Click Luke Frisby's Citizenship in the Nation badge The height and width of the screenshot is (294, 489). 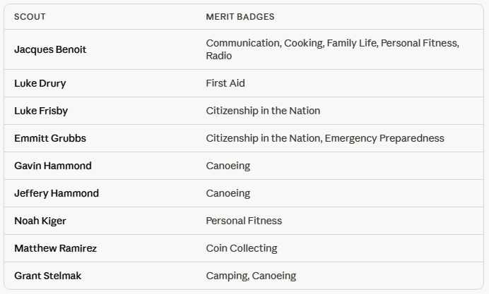pos(263,111)
